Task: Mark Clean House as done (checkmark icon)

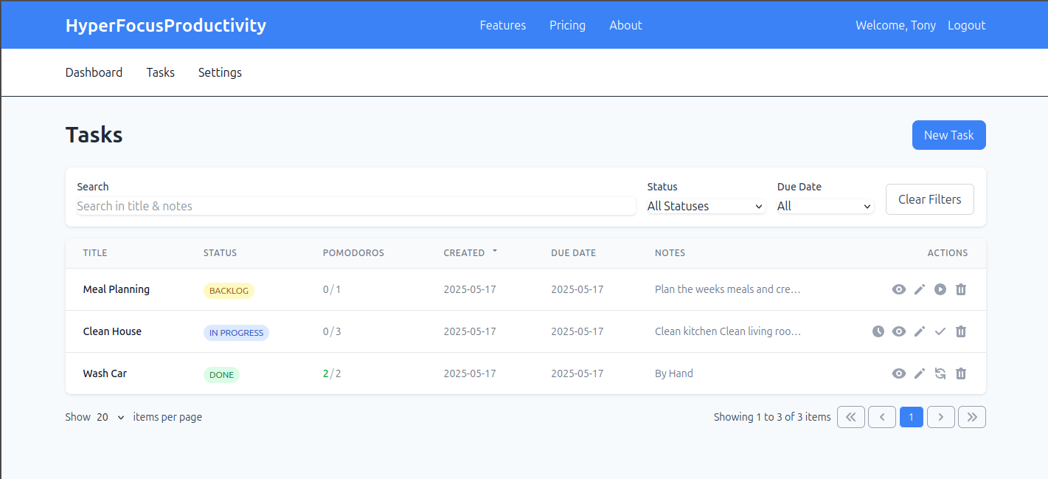Action: [940, 331]
